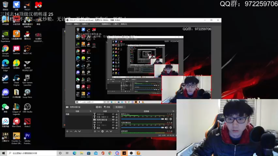Toggle visibility eye of 文本 (GDI+) 2 source

tap(113, 117)
